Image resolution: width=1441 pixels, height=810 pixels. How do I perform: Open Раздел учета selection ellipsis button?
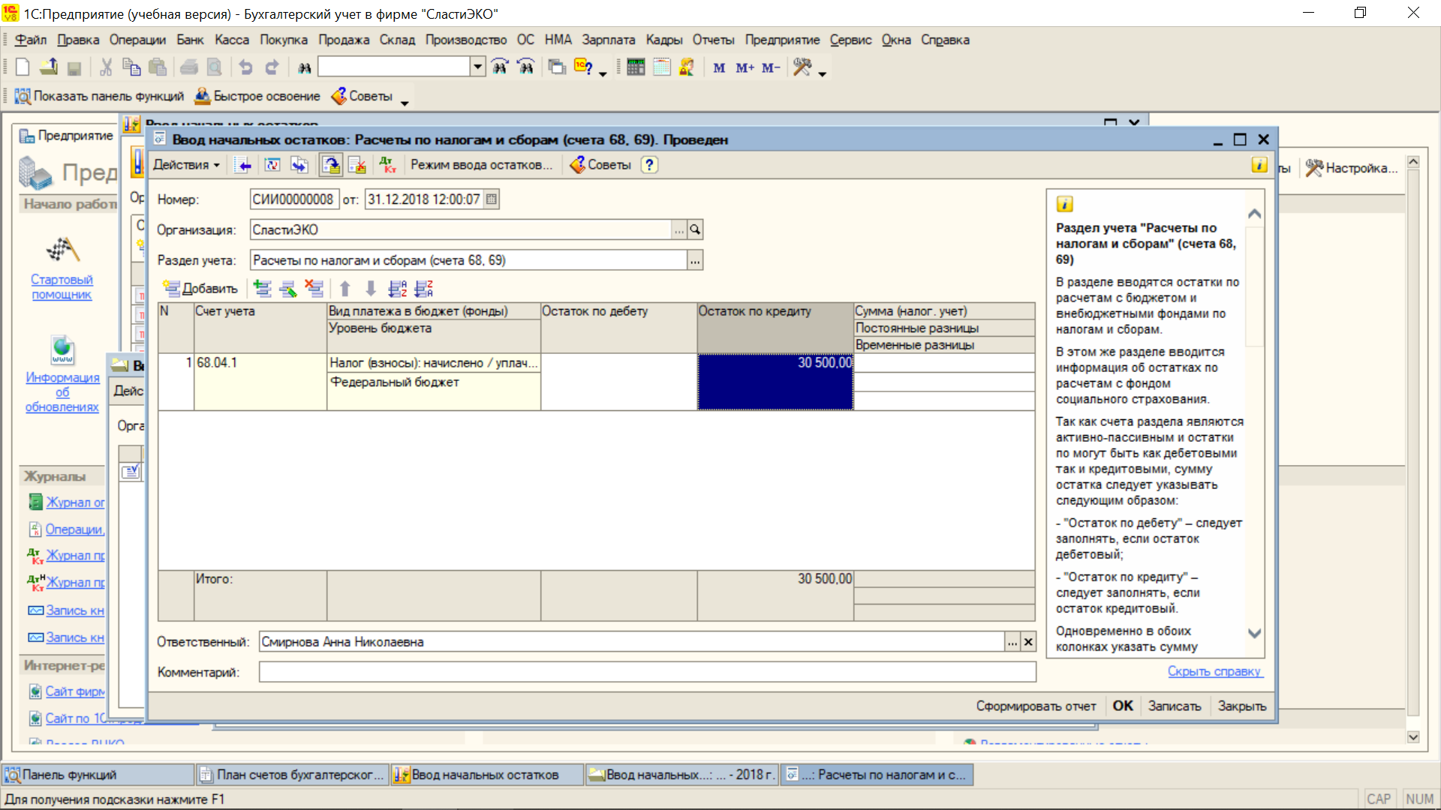click(x=695, y=261)
